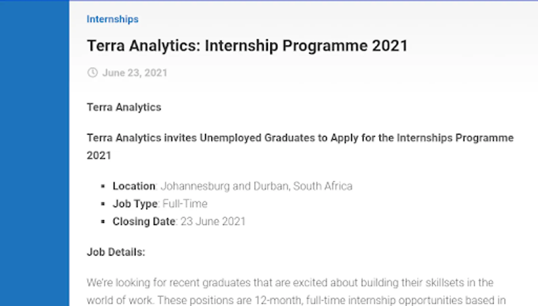Click the bold Terra Analytics company name line
Viewport: 538px width, 306px height.
tap(124, 107)
